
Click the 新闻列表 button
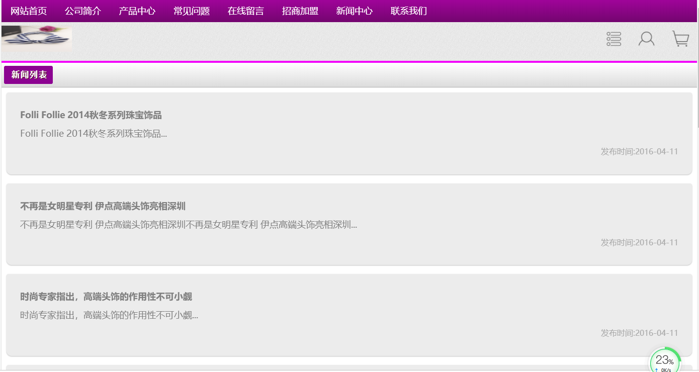29,75
